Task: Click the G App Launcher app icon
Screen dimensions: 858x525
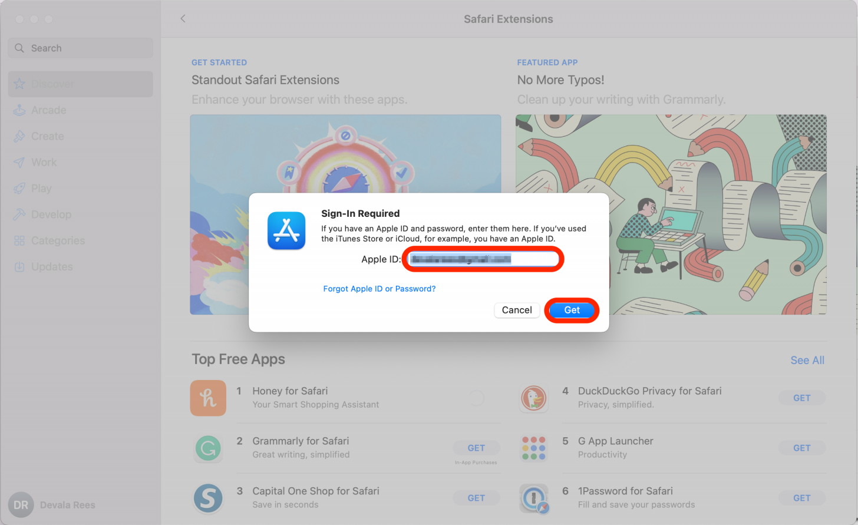Action: point(534,448)
